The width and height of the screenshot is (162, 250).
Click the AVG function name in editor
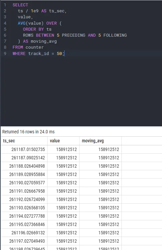[22, 23]
